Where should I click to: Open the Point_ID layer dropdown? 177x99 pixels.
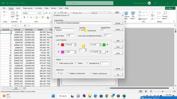pyautogui.click(x=75, y=45)
